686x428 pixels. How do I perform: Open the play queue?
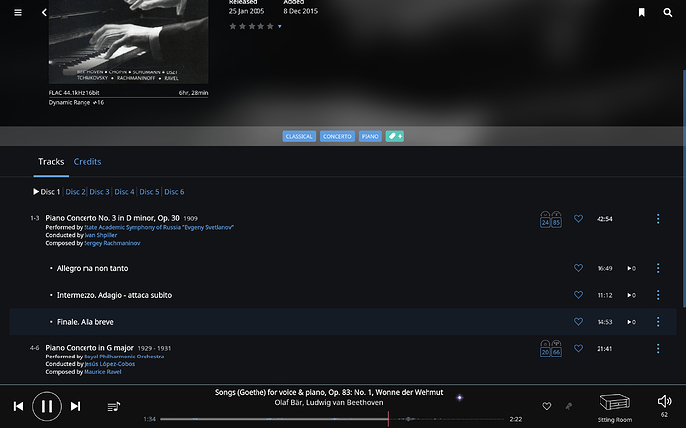114,406
